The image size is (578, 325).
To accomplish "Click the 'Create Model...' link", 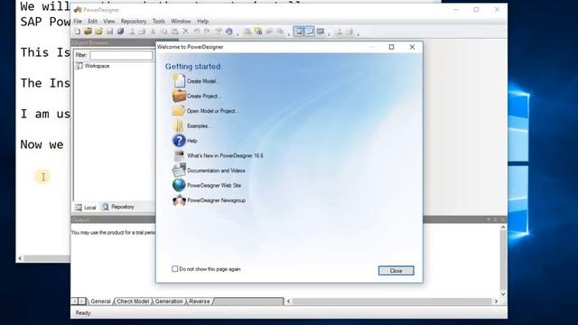I will [x=202, y=81].
